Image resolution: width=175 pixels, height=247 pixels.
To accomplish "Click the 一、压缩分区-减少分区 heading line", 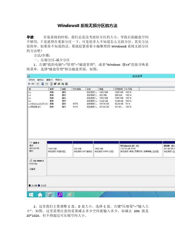I will click(x=52, y=60).
